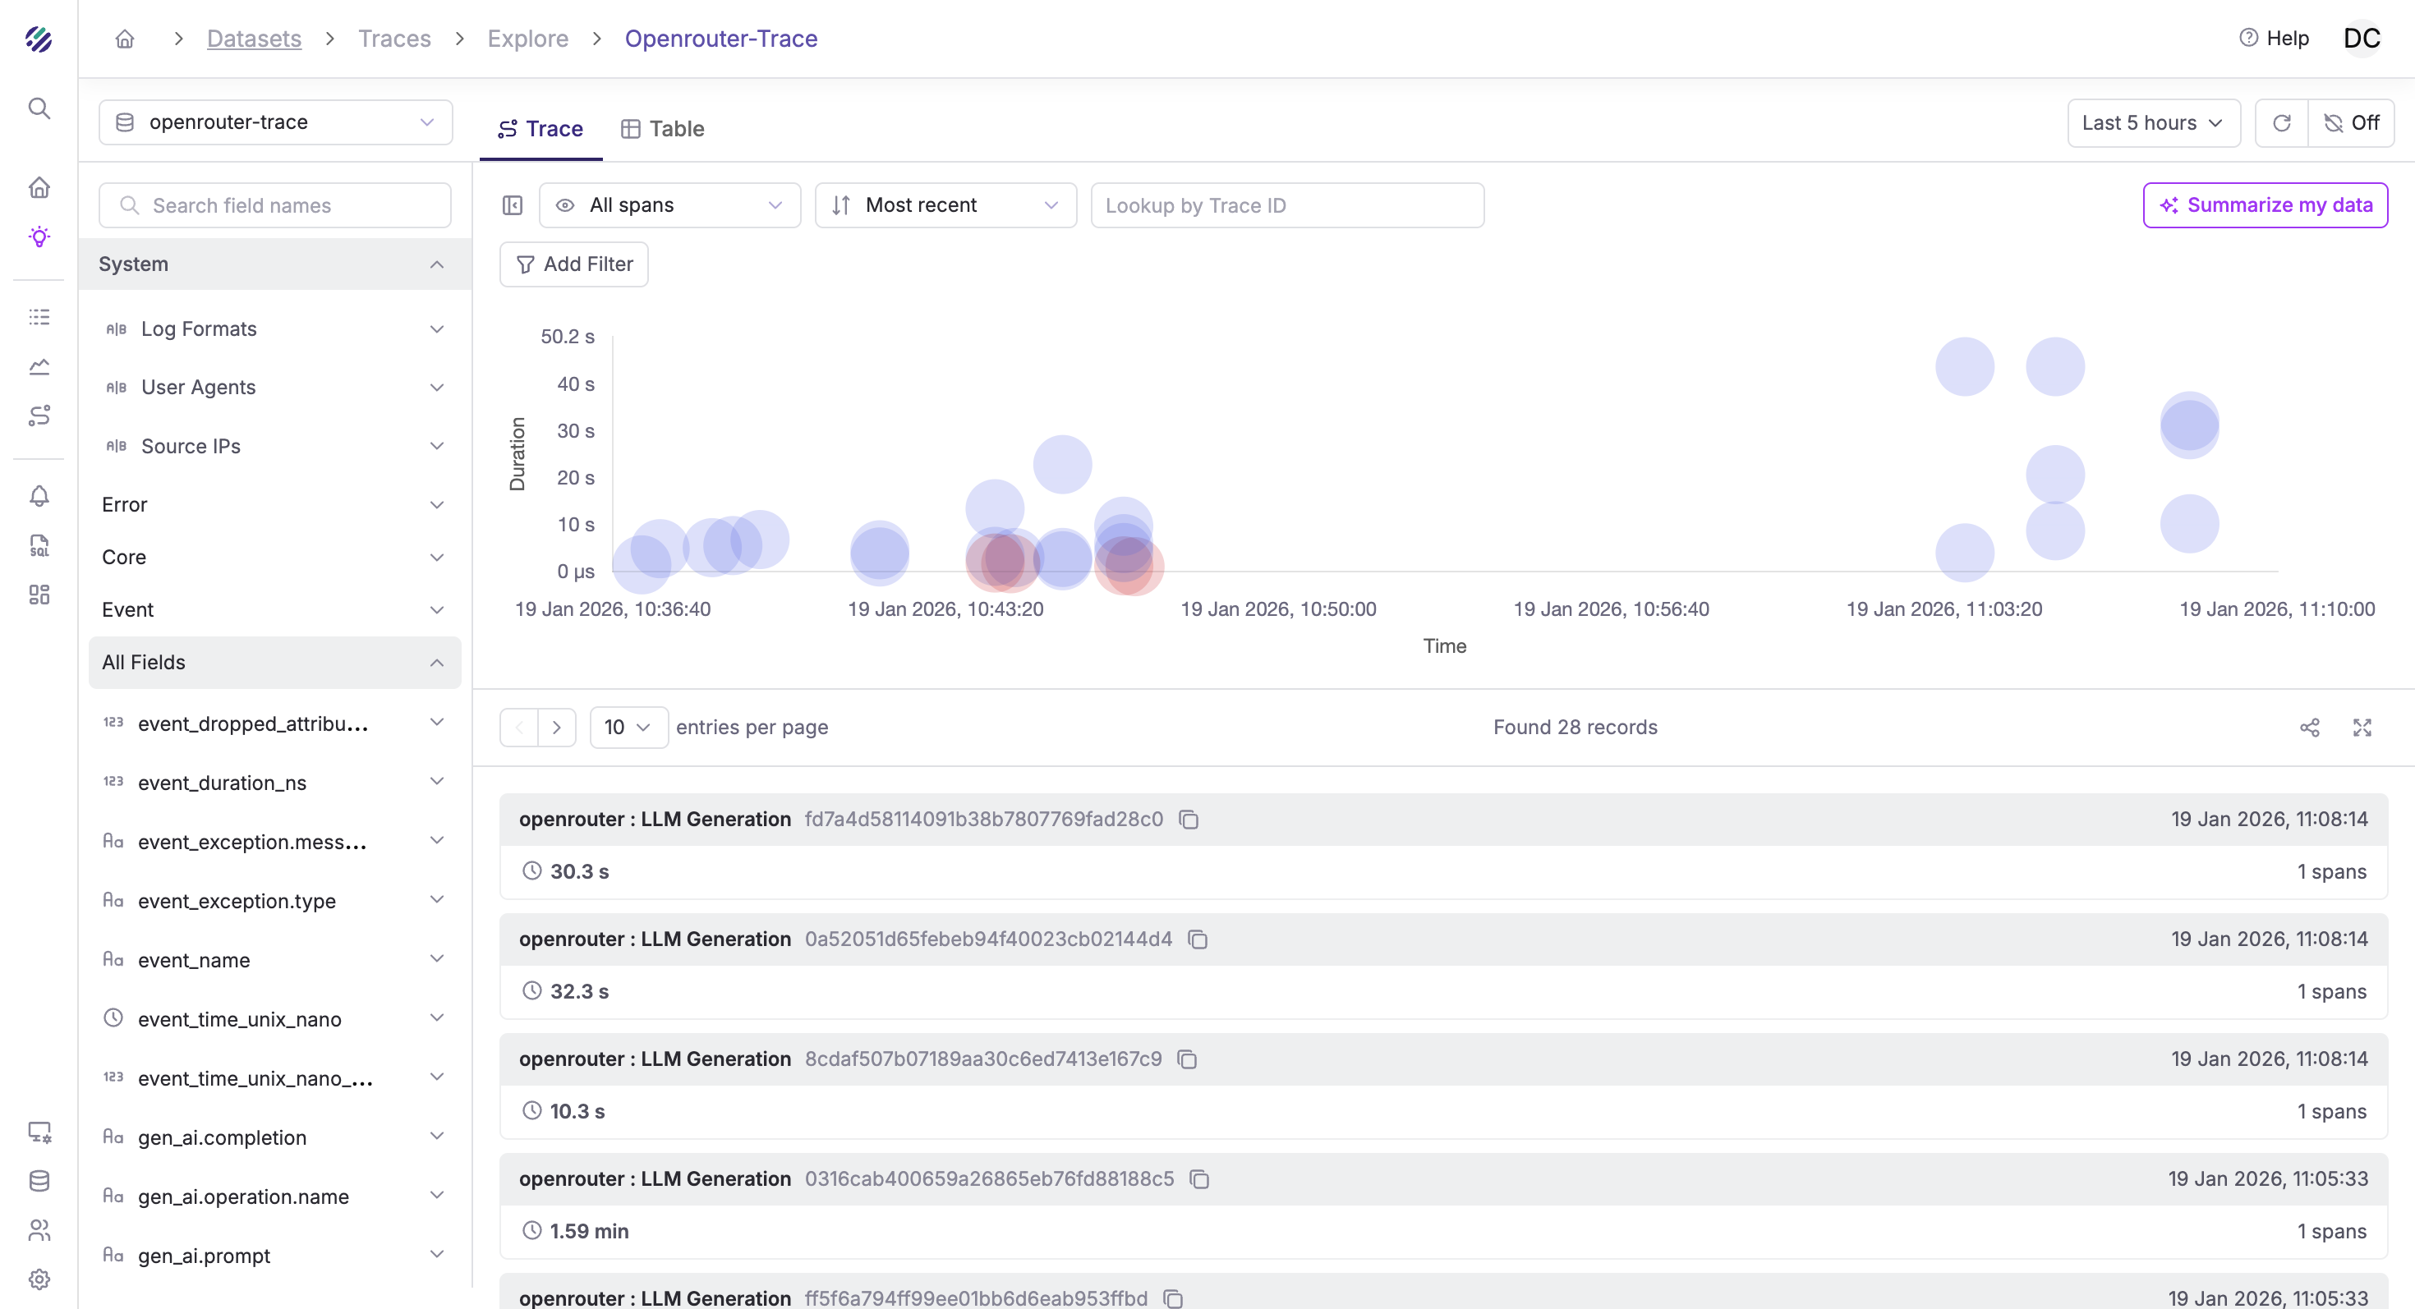The width and height of the screenshot is (2415, 1309).
Task: Click the share results icon
Action: coord(2309,727)
